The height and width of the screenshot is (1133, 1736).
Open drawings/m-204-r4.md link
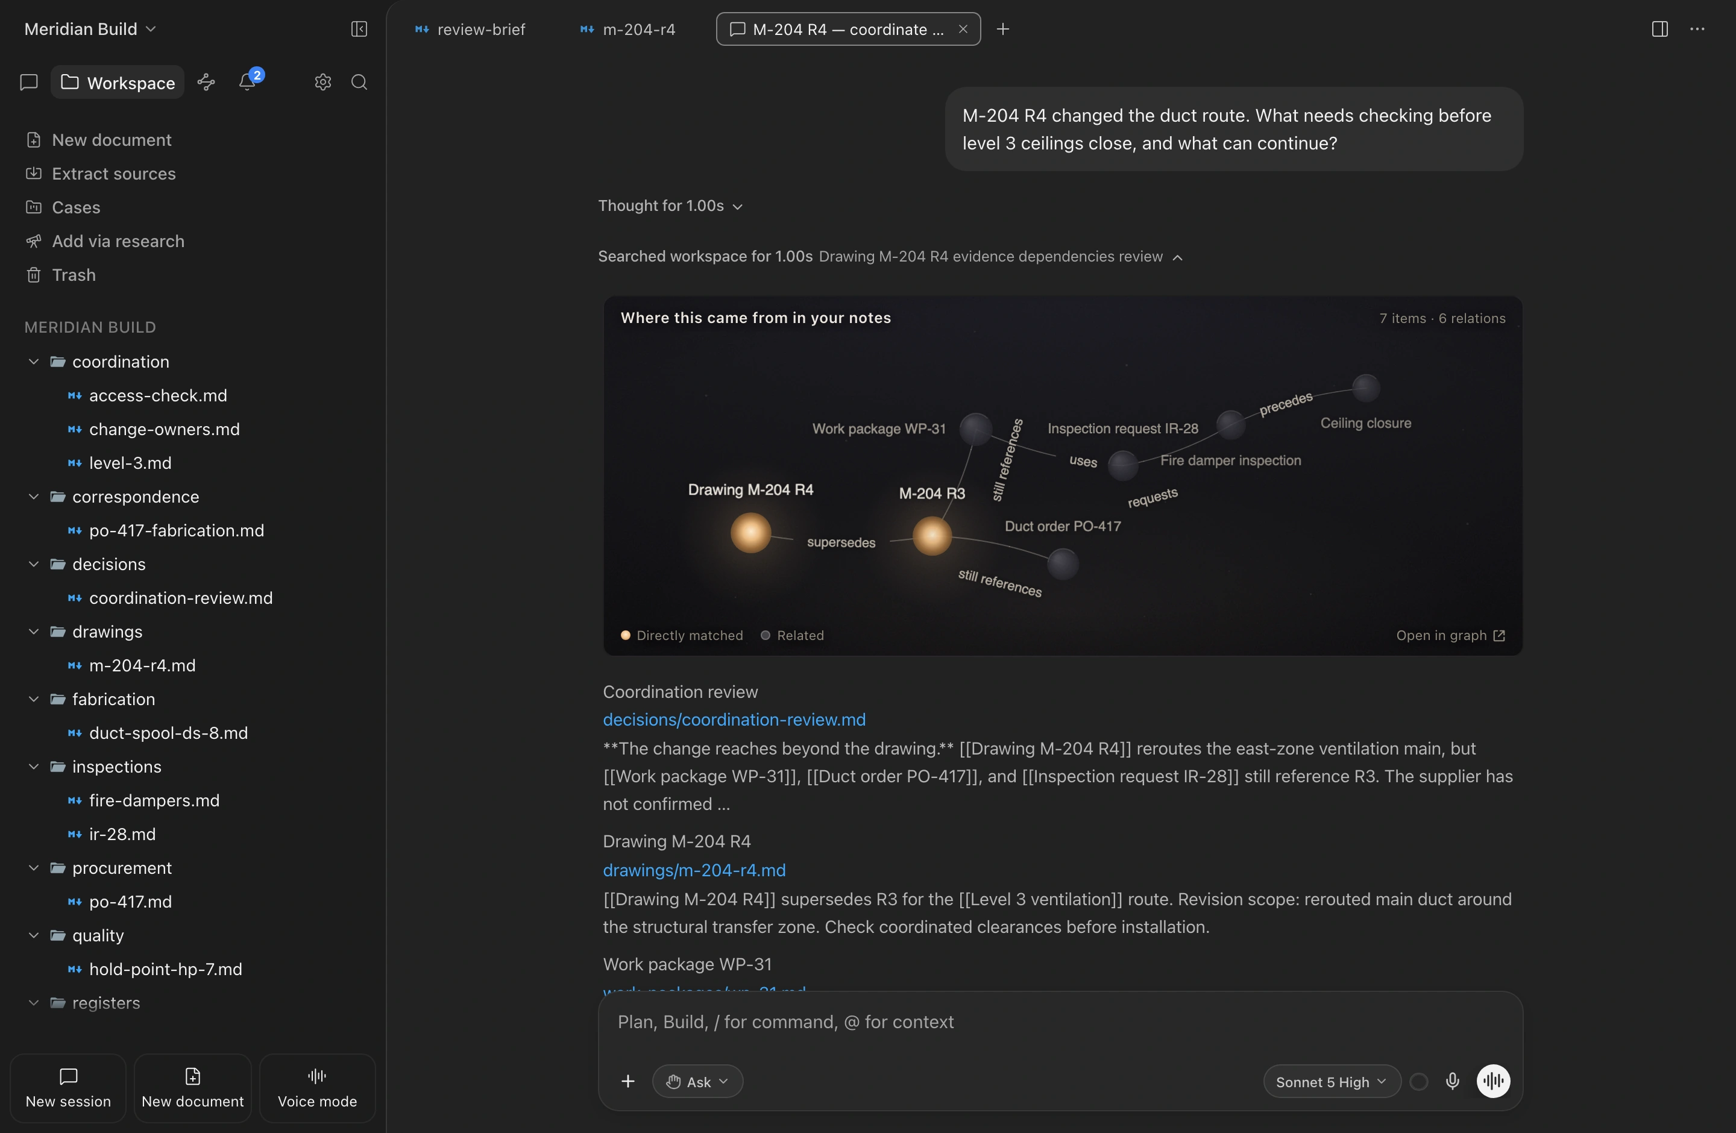click(694, 870)
